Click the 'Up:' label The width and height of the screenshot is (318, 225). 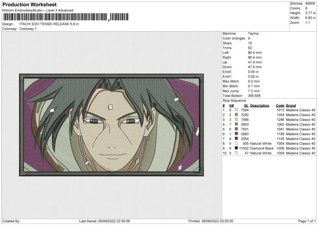click(225, 62)
